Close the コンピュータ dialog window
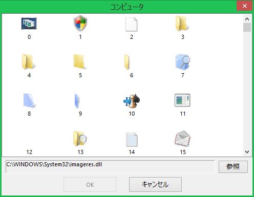Image resolution: width=254 pixels, height=197 pixels. (245, 6)
